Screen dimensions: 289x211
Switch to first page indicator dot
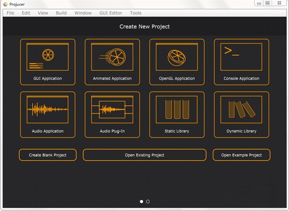[x=141, y=201]
